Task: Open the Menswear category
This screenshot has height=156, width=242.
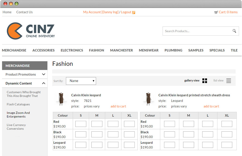Action: click(149, 50)
